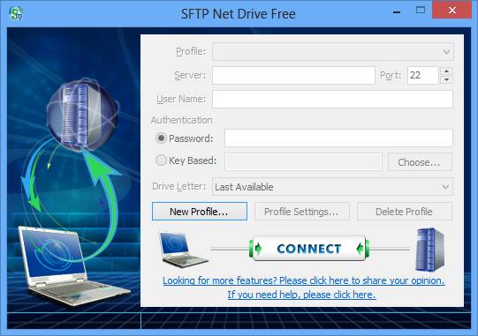Select the Key Based authentication option
This screenshot has height=336, width=478.
click(x=161, y=161)
